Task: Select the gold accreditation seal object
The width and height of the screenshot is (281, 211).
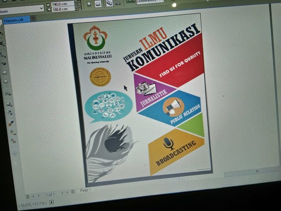Action: coord(100,77)
